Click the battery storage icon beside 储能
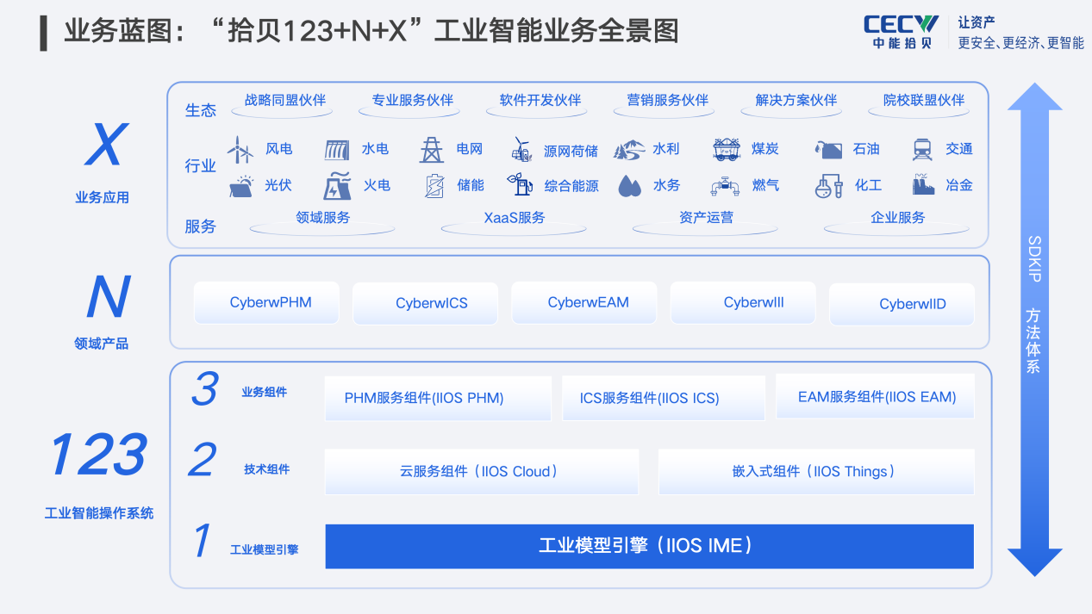 pos(435,186)
